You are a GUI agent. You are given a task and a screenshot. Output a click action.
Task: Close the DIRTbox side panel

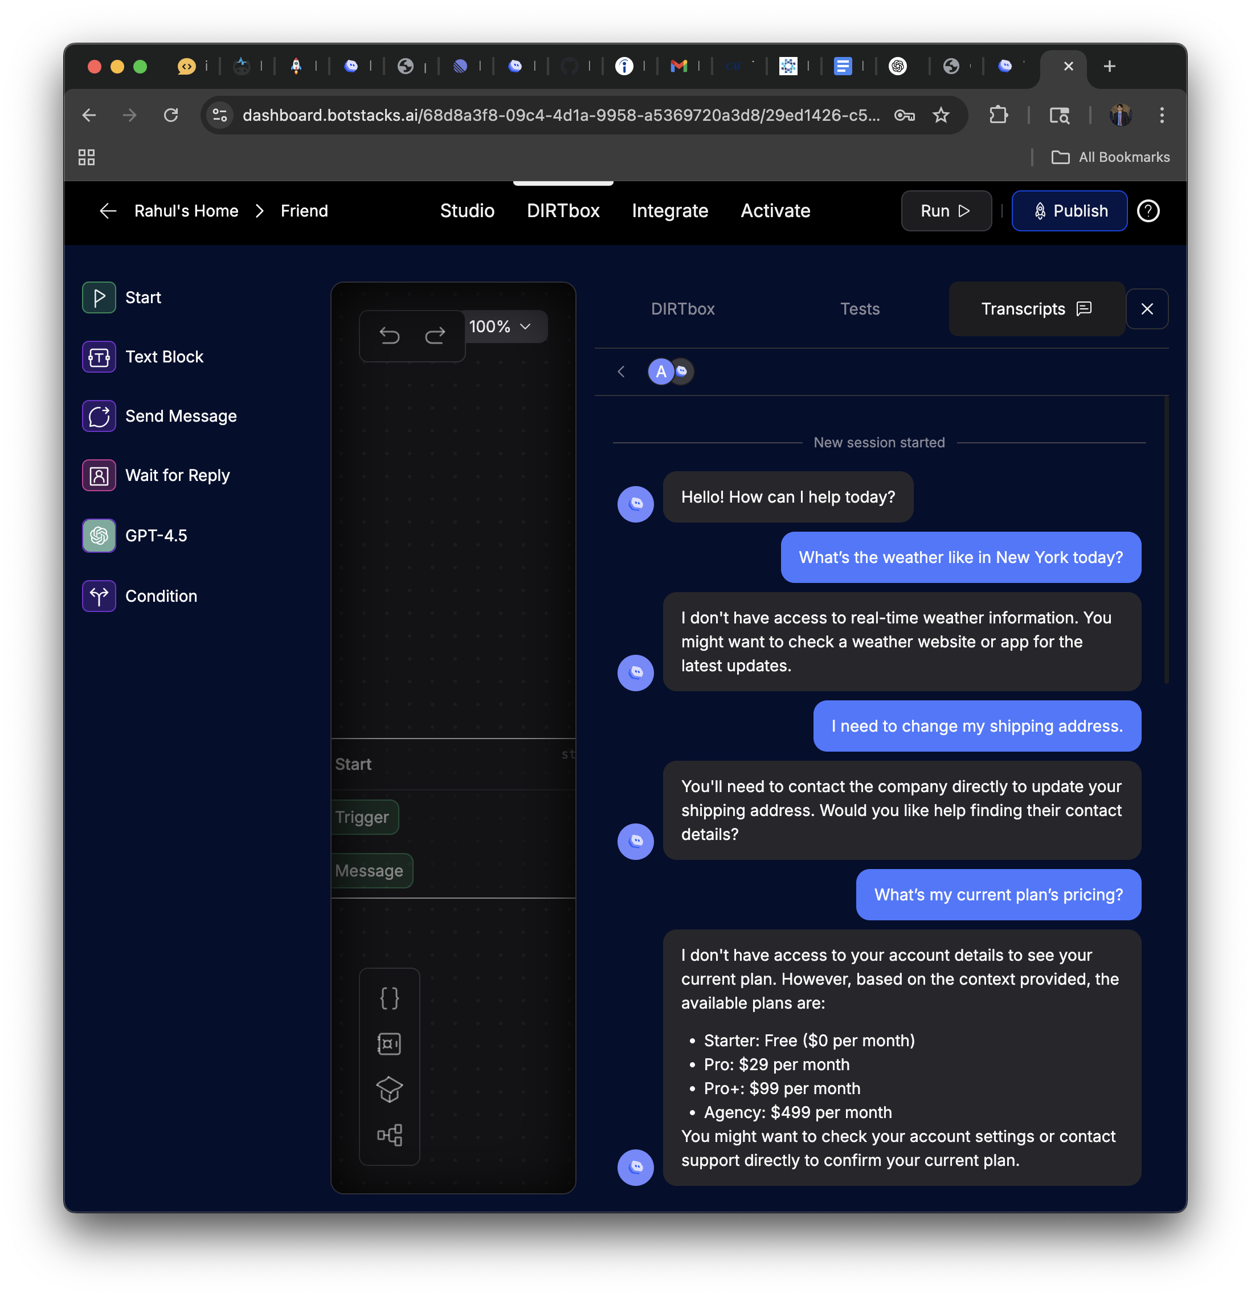(1147, 309)
